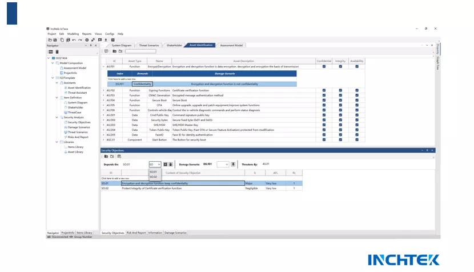
Task: Open the Modeling menu
Action: [73, 34]
